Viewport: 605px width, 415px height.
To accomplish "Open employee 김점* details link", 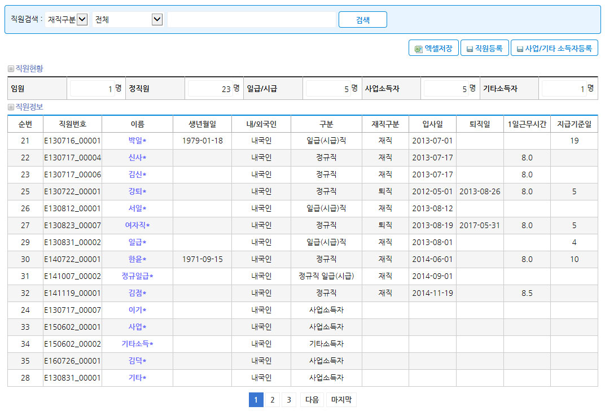I will [x=137, y=294].
